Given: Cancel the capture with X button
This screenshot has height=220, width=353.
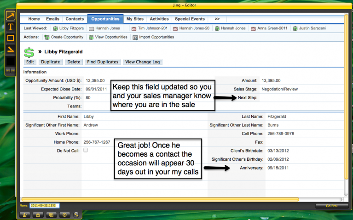Looking at the screenshot, I should pos(64,215).
